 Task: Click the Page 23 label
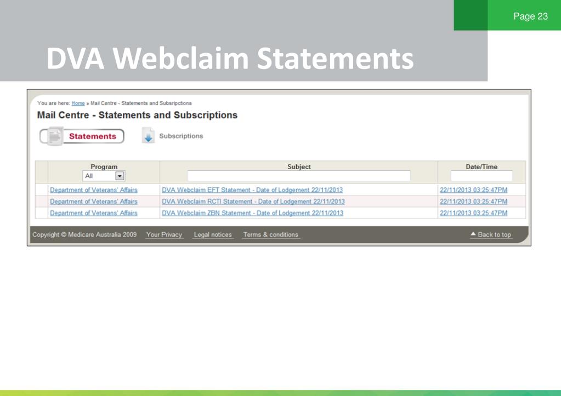tap(531, 16)
